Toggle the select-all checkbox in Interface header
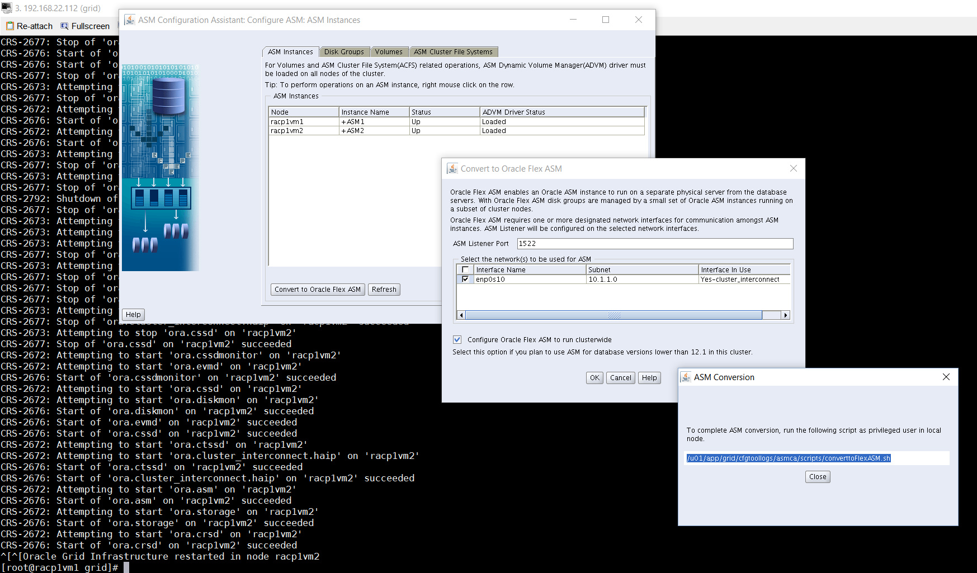This screenshot has height=573, width=977. tap(465, 269)
